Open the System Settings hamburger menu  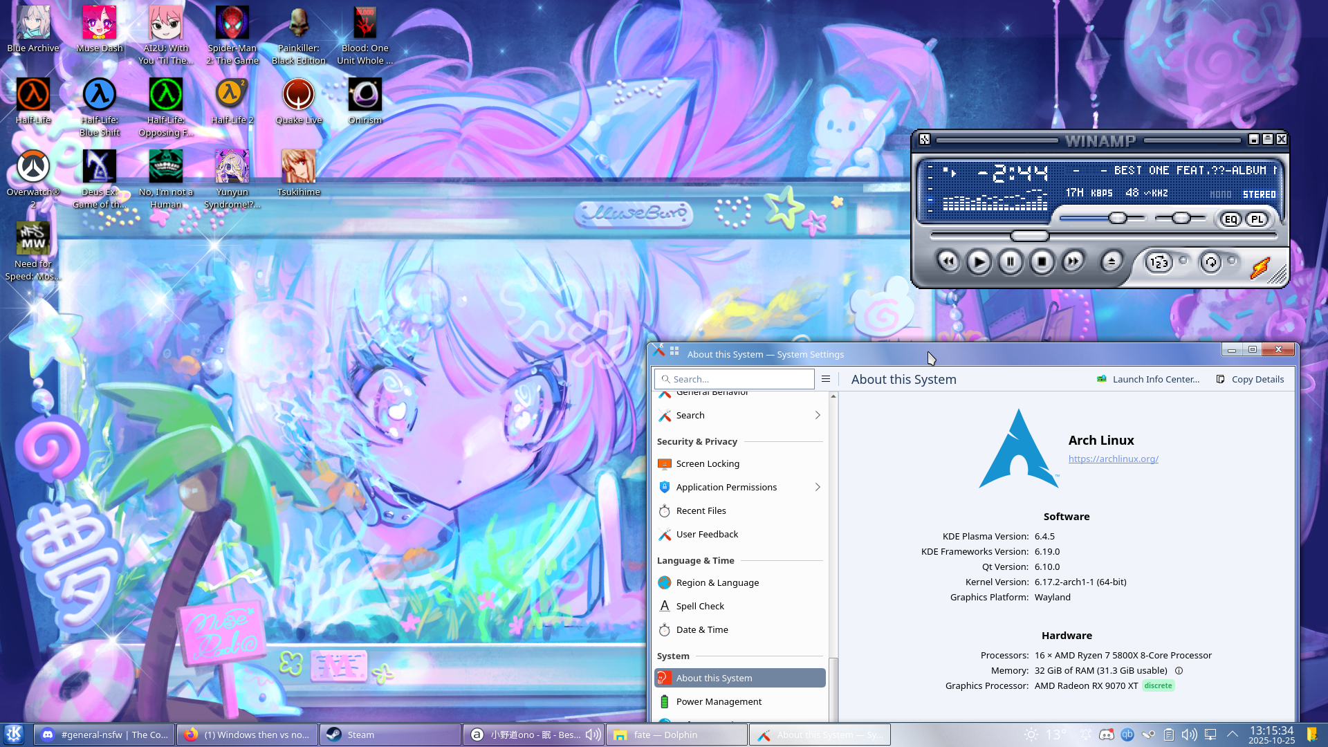click(x=825, y=379)
